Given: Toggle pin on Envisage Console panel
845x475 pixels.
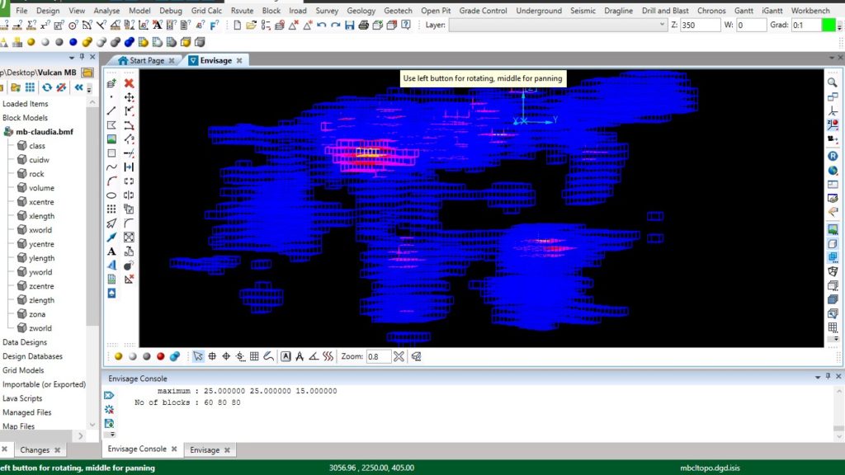Looking at the screenshot, I should click(x=828, y=376).
